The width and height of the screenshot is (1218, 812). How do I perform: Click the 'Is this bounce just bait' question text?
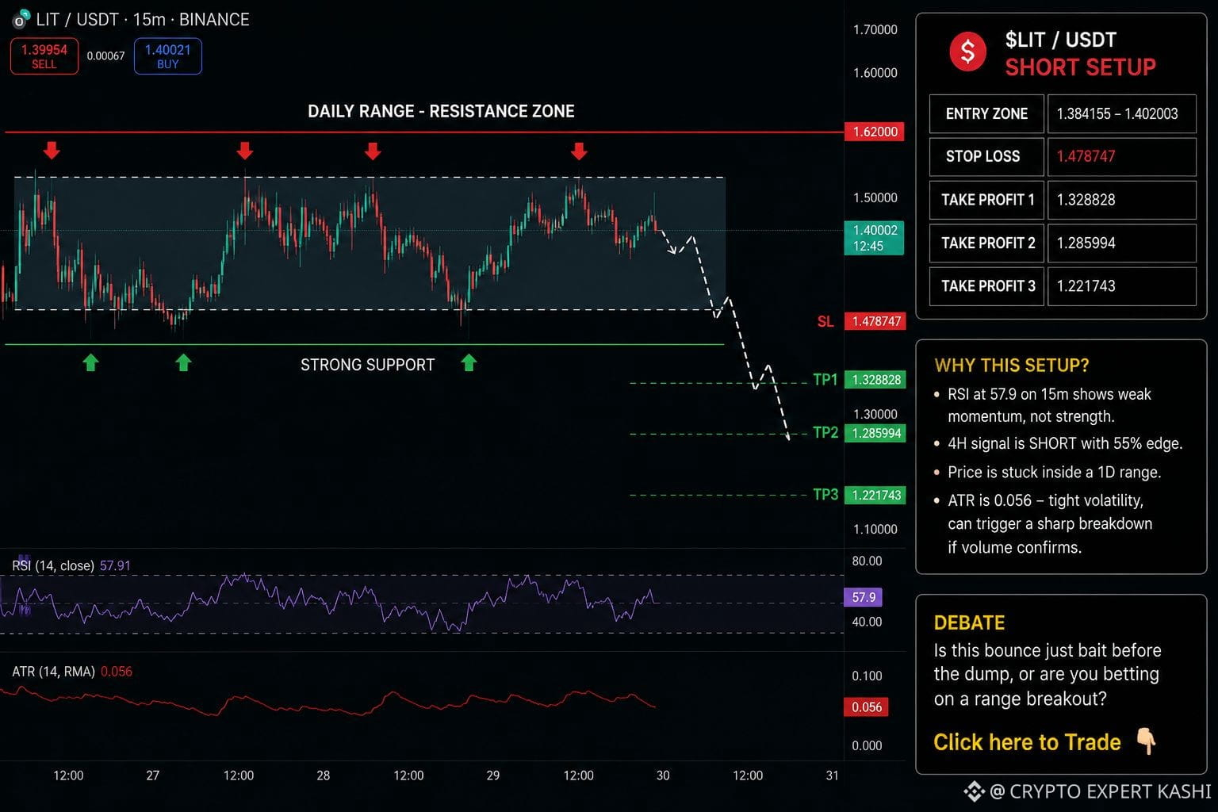pos(1048,674)
